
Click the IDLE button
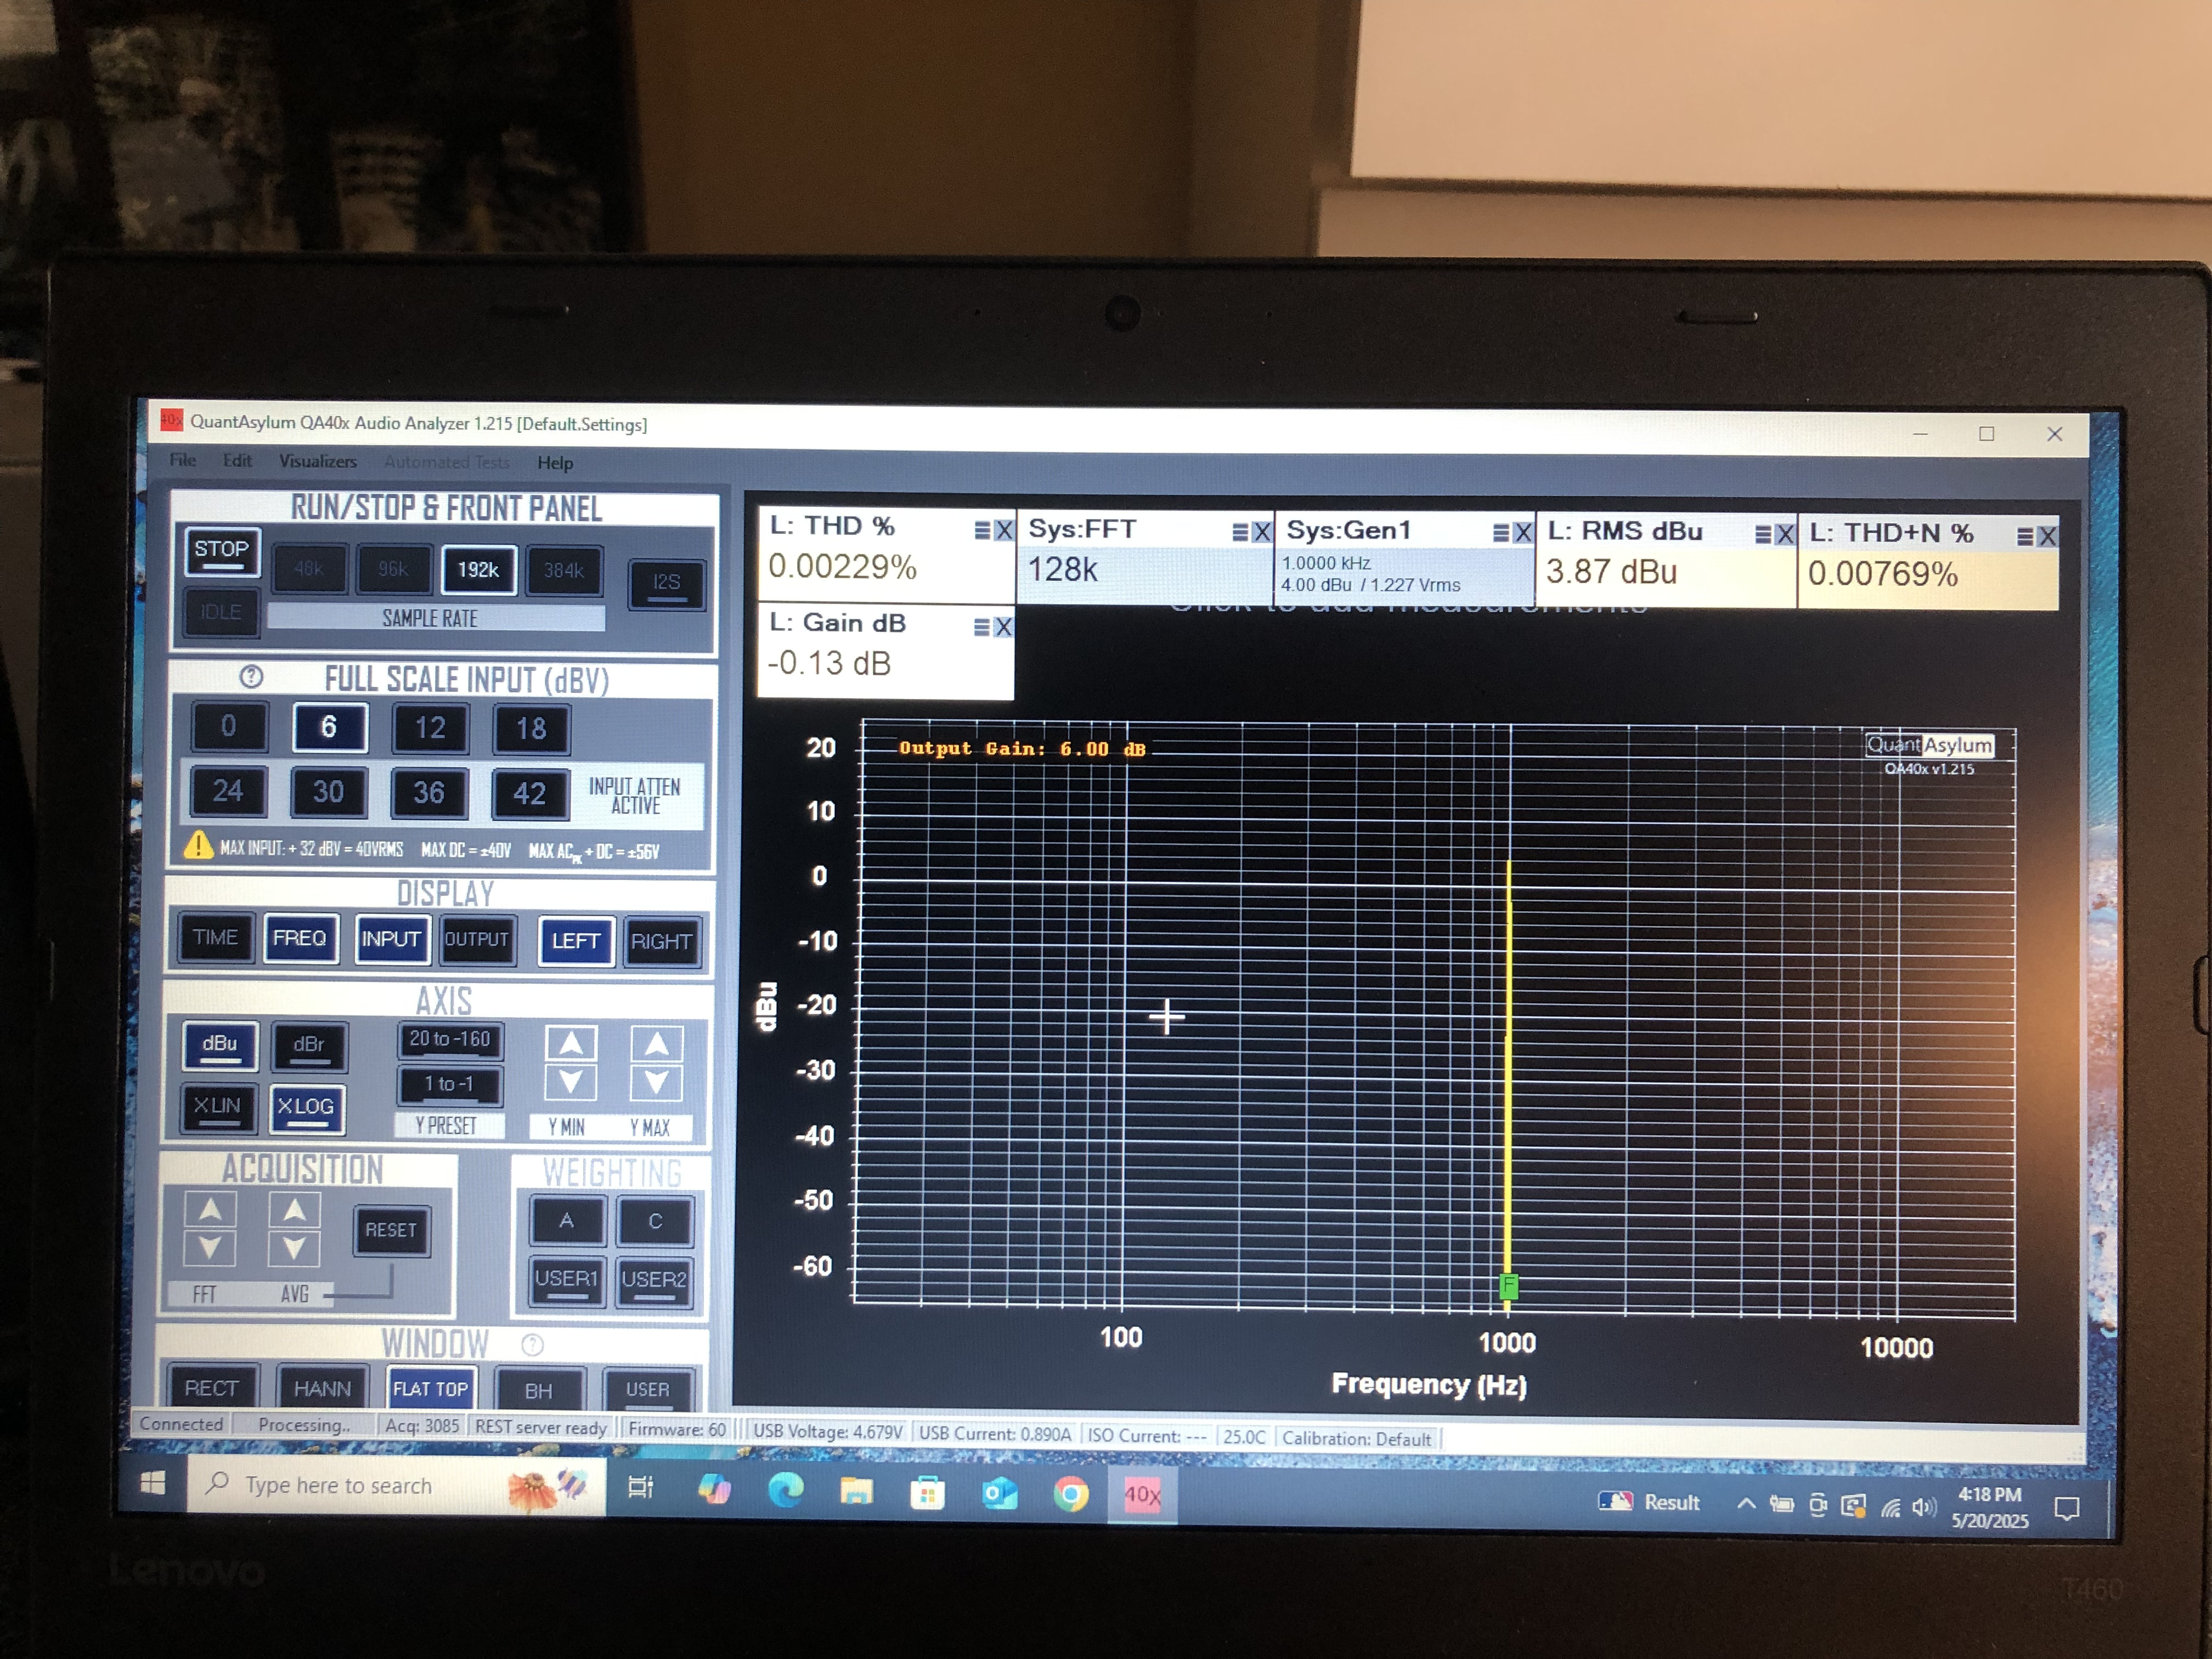point(221,611)
